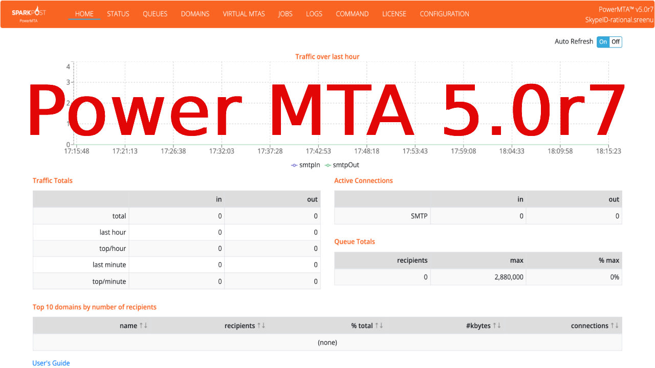
Task: Open the DOMAINS page
Action: (x=195, y=14)
